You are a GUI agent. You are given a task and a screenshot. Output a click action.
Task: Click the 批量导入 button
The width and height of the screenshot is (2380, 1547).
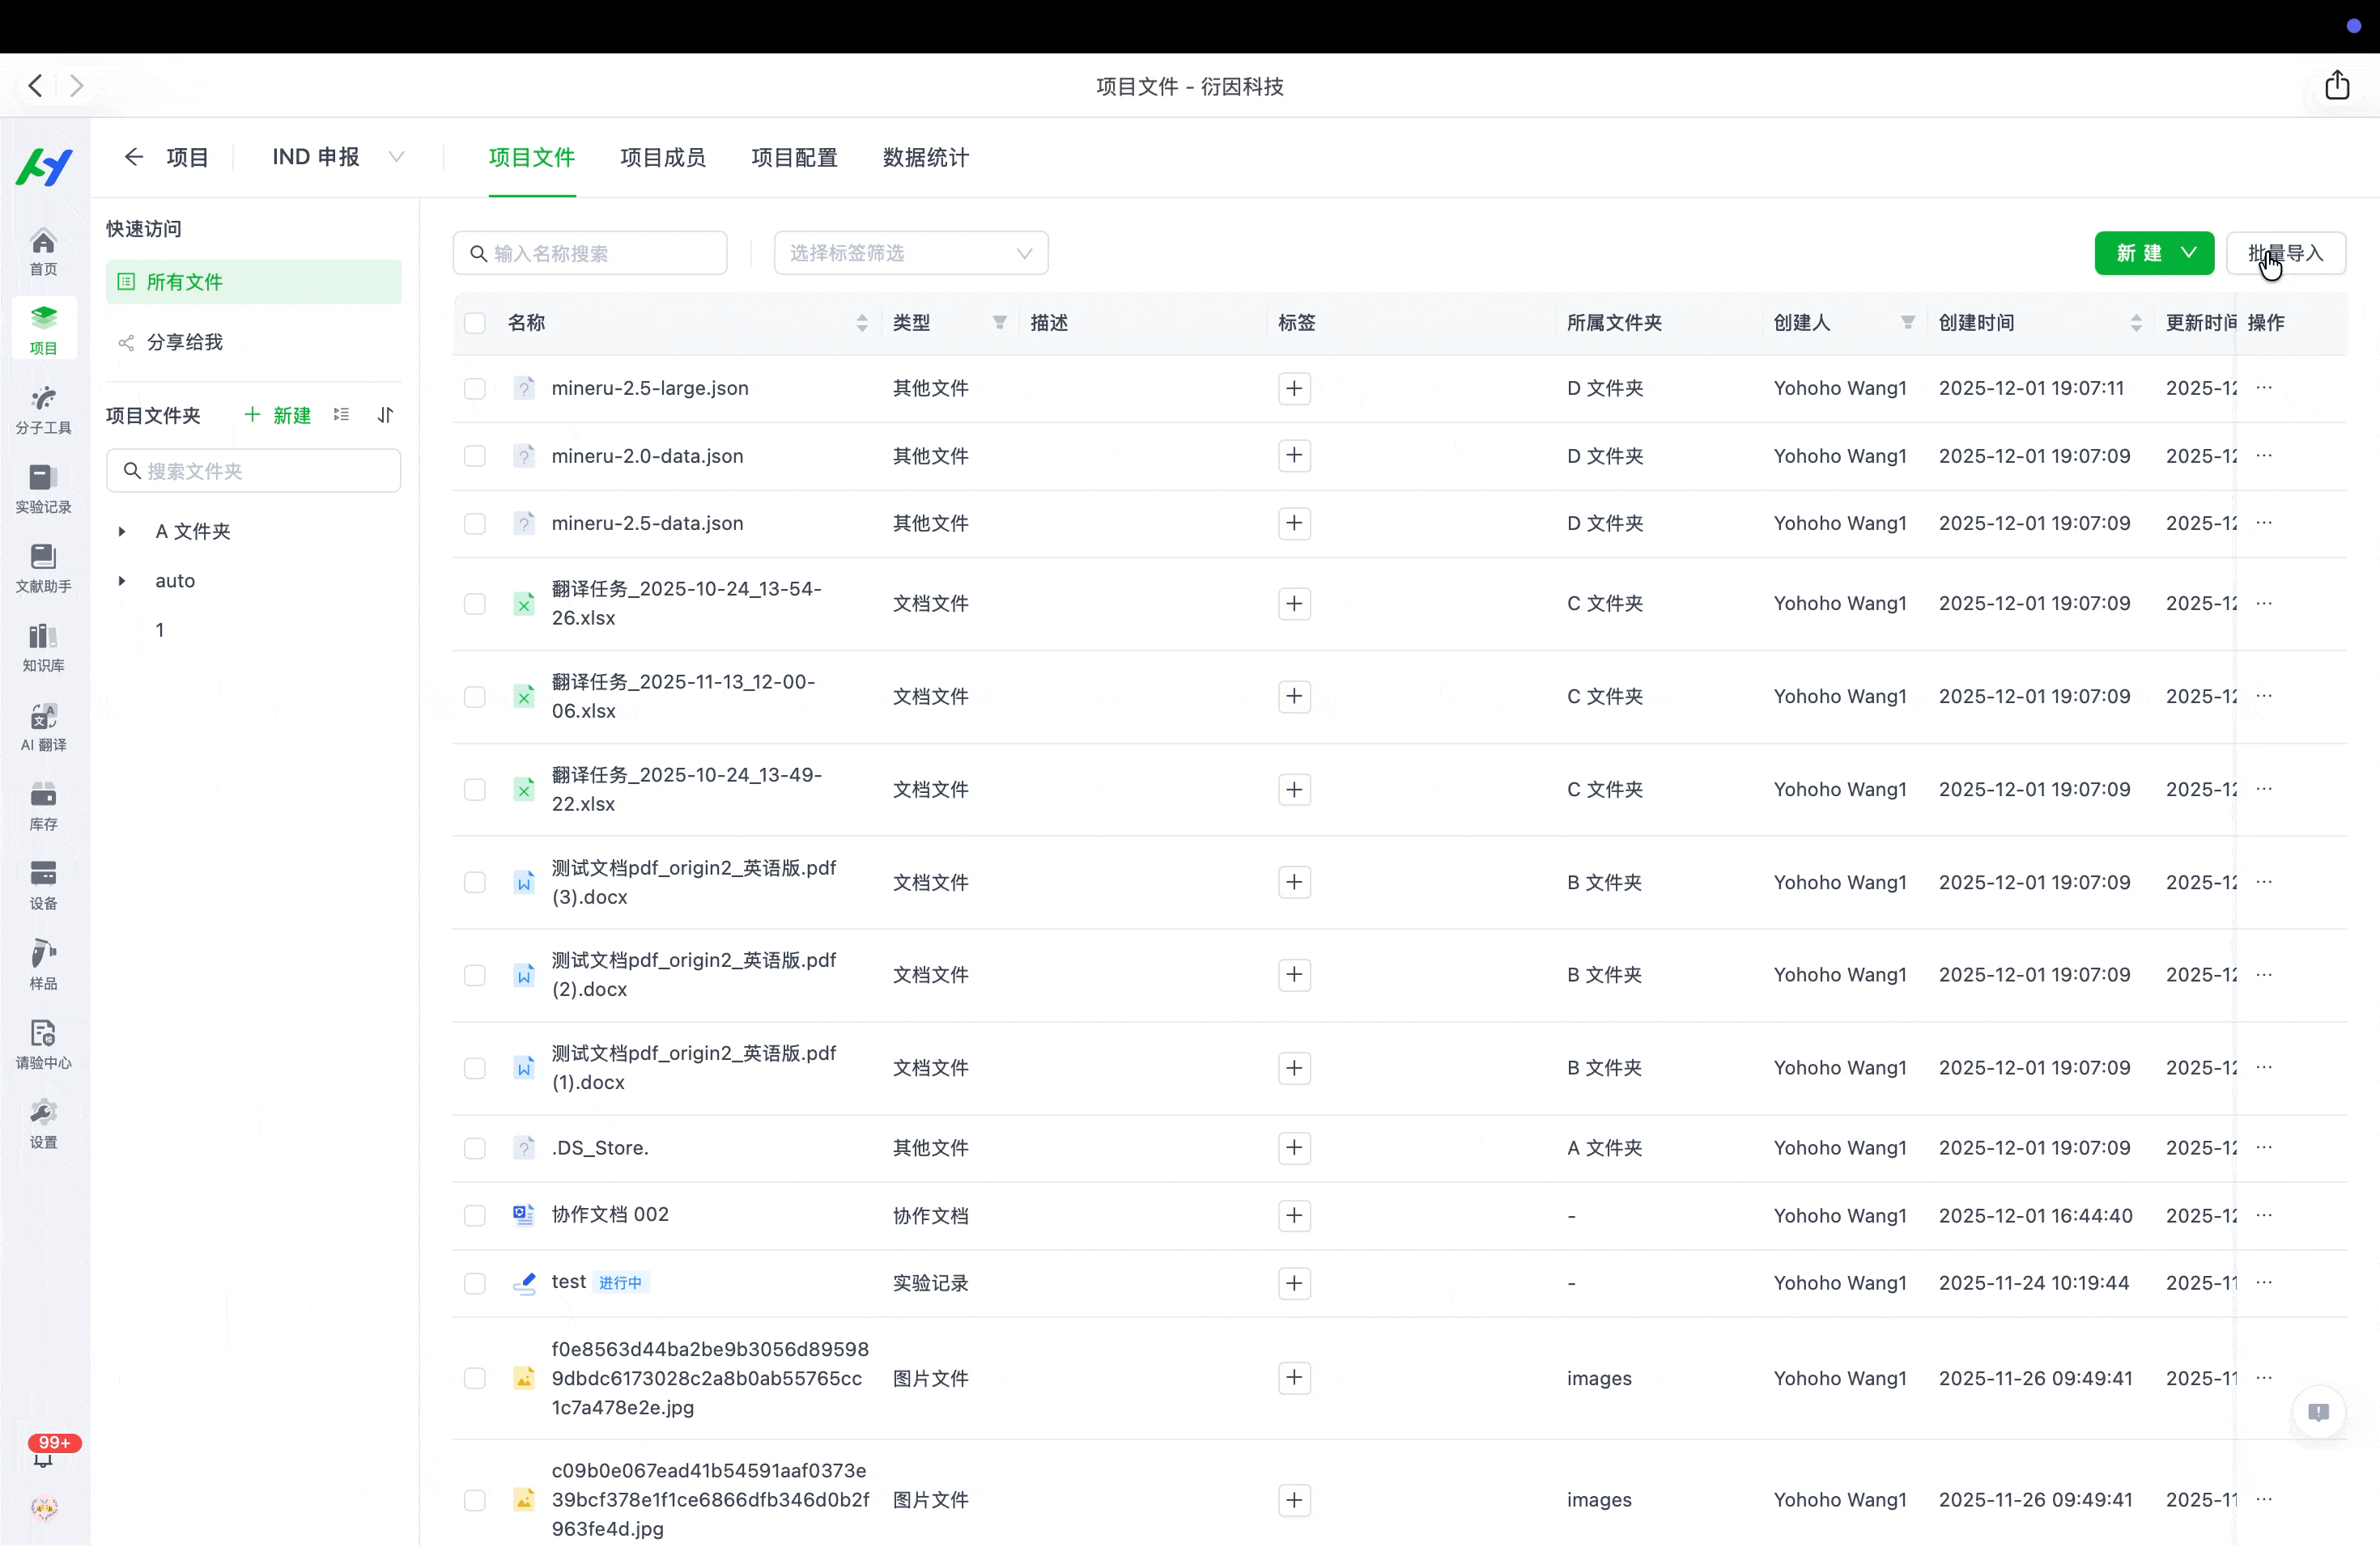(x=2285, y=252)
